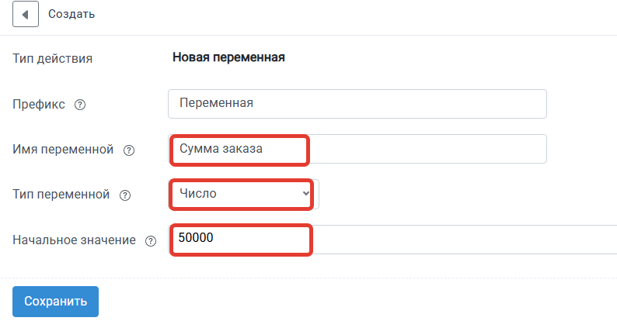The image size is (617, 321).
Task: Select the Новая переменная action type text
Action: pyautogui.click(x=228, y=57)
